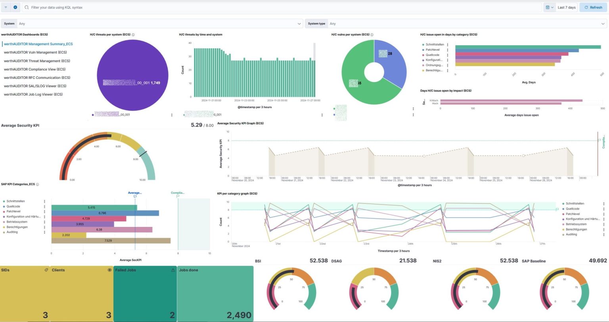Viewport: 609px width, 322px height.
Task: Click the warning icon on the Failed Jobs tile
Action: pos(173,270)
